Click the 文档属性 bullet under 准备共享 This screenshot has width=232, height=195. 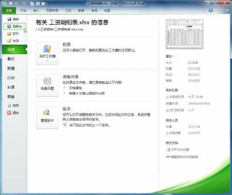tap(75, 88)
